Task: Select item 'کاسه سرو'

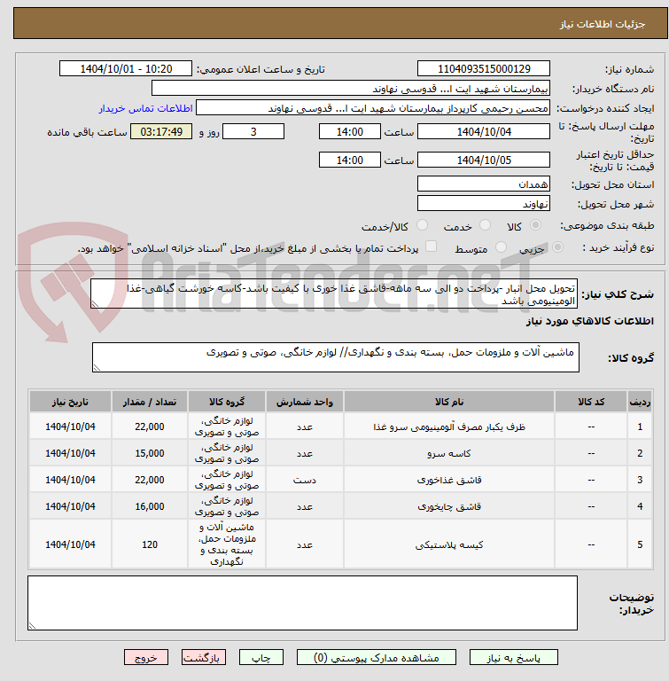Action: coord(449,453)
